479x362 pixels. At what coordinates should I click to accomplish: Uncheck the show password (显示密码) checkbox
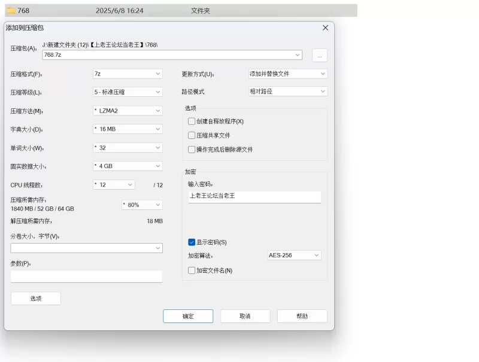coord(192,242)
